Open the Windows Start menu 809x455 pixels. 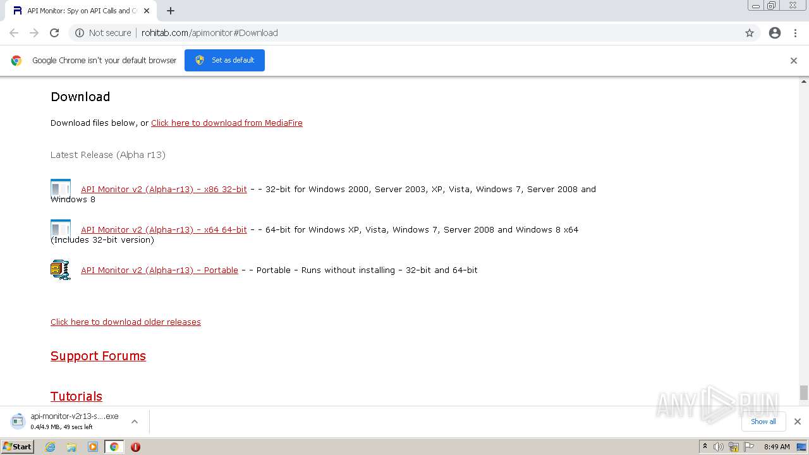coord(18,446)
